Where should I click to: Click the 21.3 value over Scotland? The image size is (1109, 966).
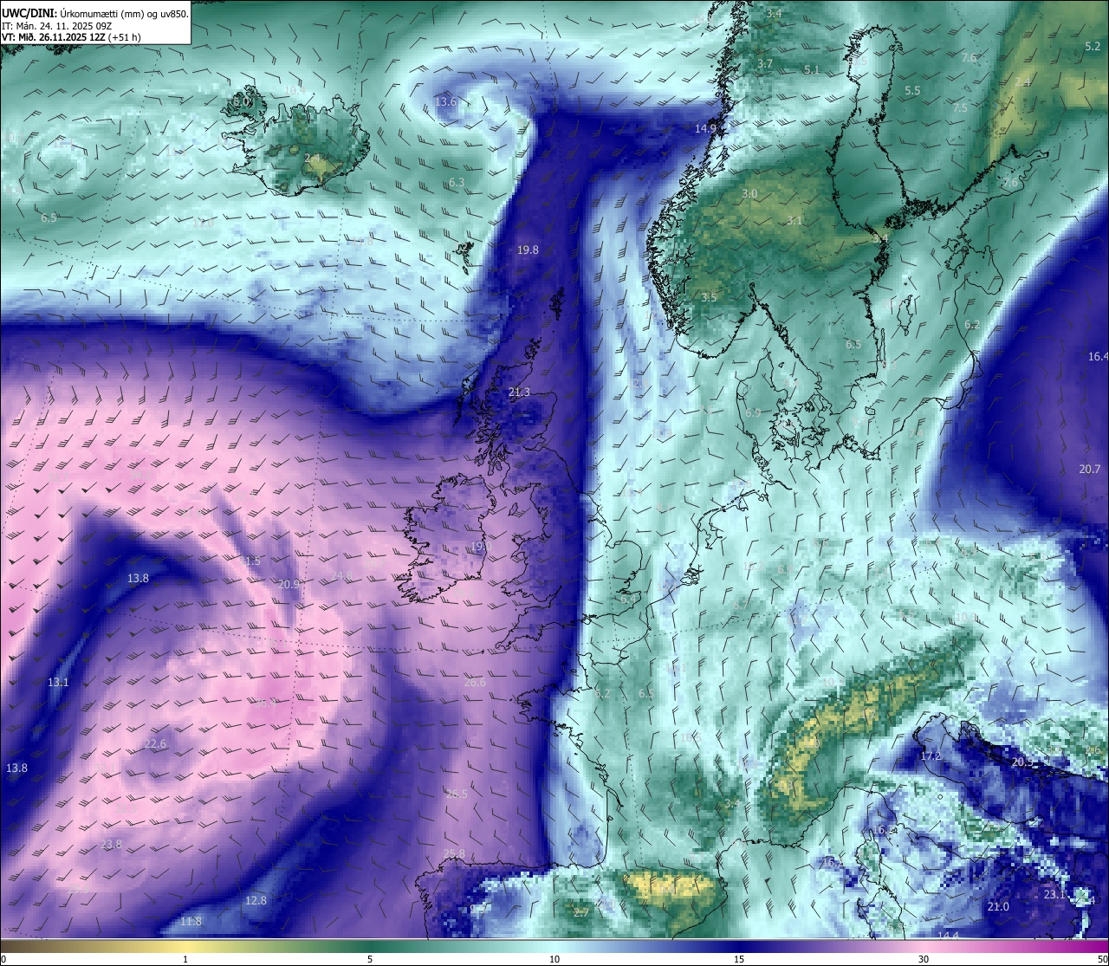519,392
